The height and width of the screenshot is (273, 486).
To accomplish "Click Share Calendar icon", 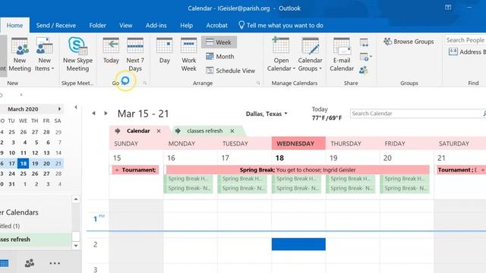I will point(364,42).
